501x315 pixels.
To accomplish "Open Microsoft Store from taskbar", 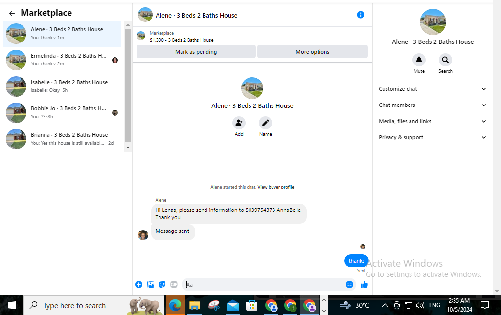I will point(252,305).
